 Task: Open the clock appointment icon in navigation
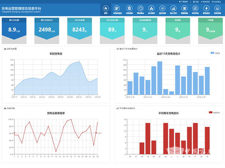[140, 9]
